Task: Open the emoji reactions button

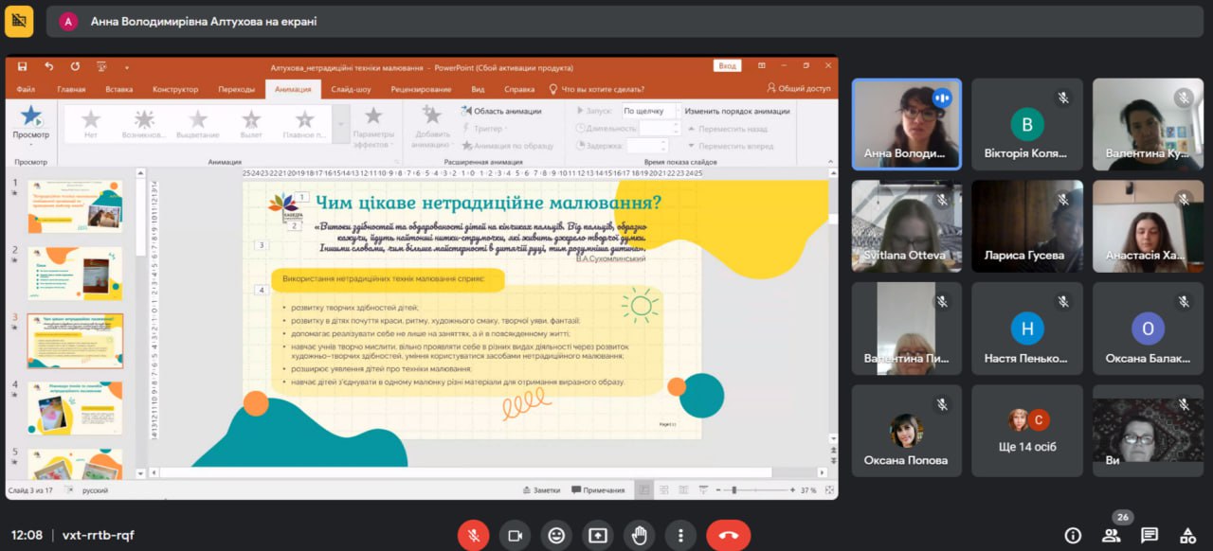Action: pos(556,535)
